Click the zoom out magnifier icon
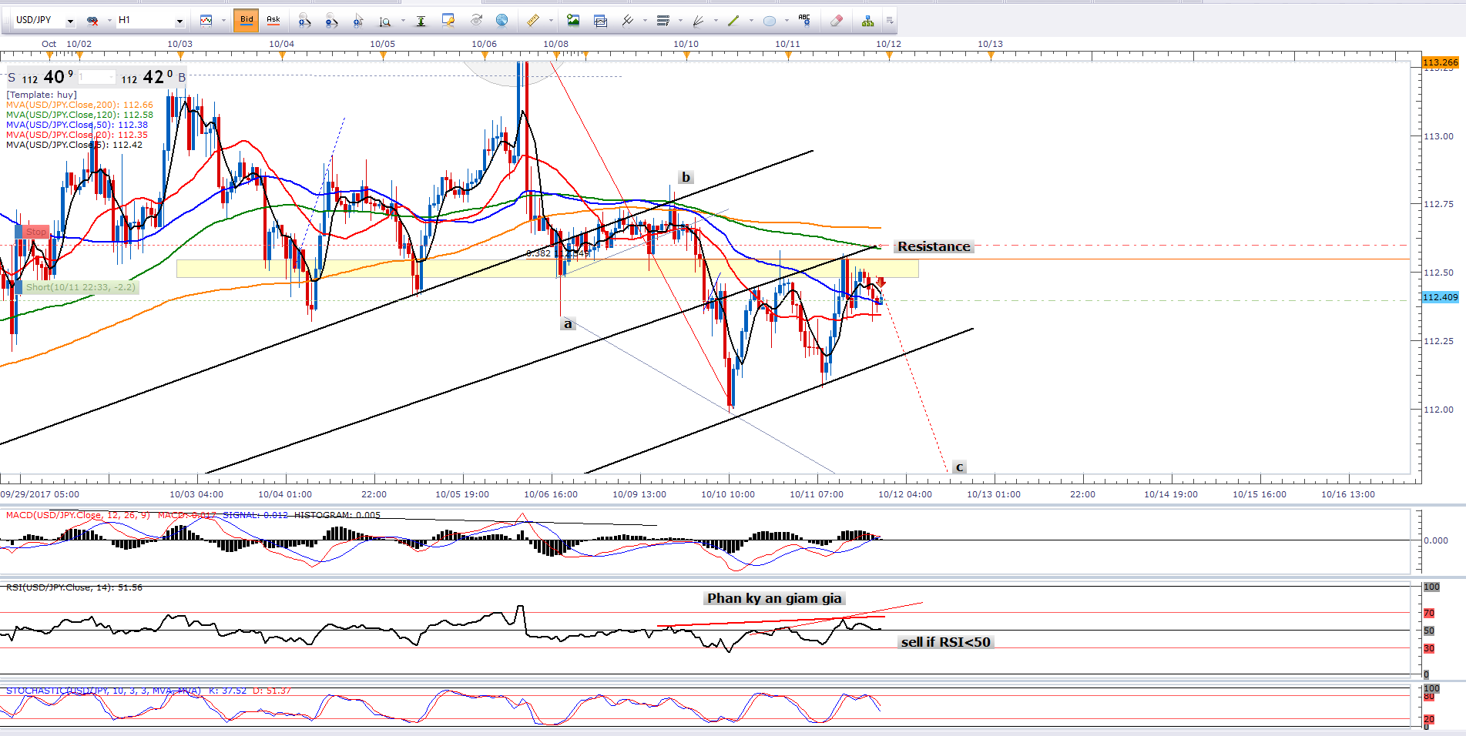The width and height of the screenshot is (1466, 736). click(331, 21)
